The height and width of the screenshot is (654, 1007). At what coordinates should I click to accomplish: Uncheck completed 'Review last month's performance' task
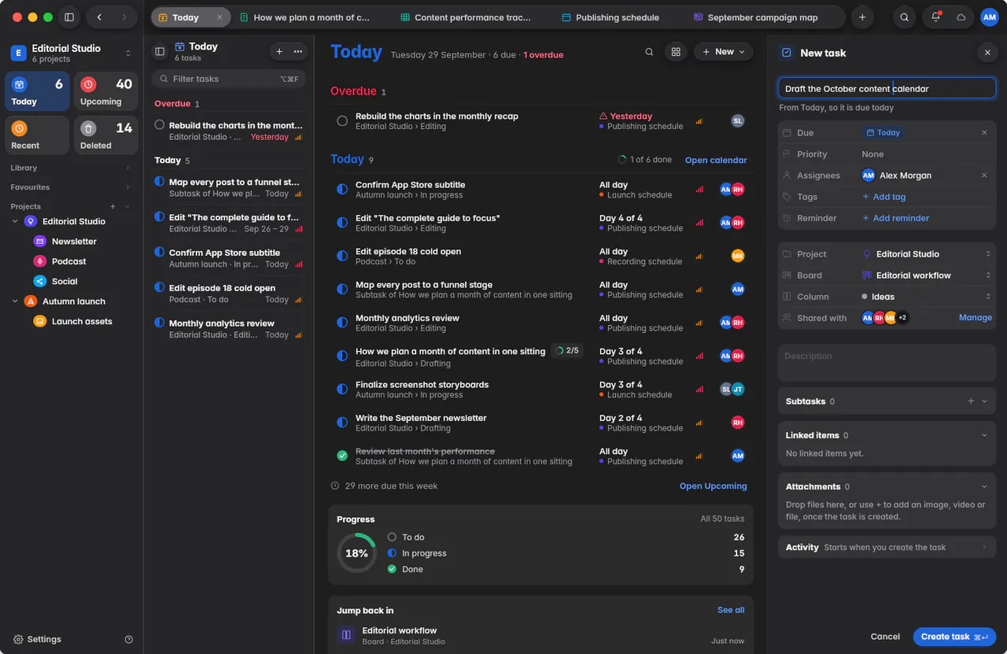[x=342, y=456]
